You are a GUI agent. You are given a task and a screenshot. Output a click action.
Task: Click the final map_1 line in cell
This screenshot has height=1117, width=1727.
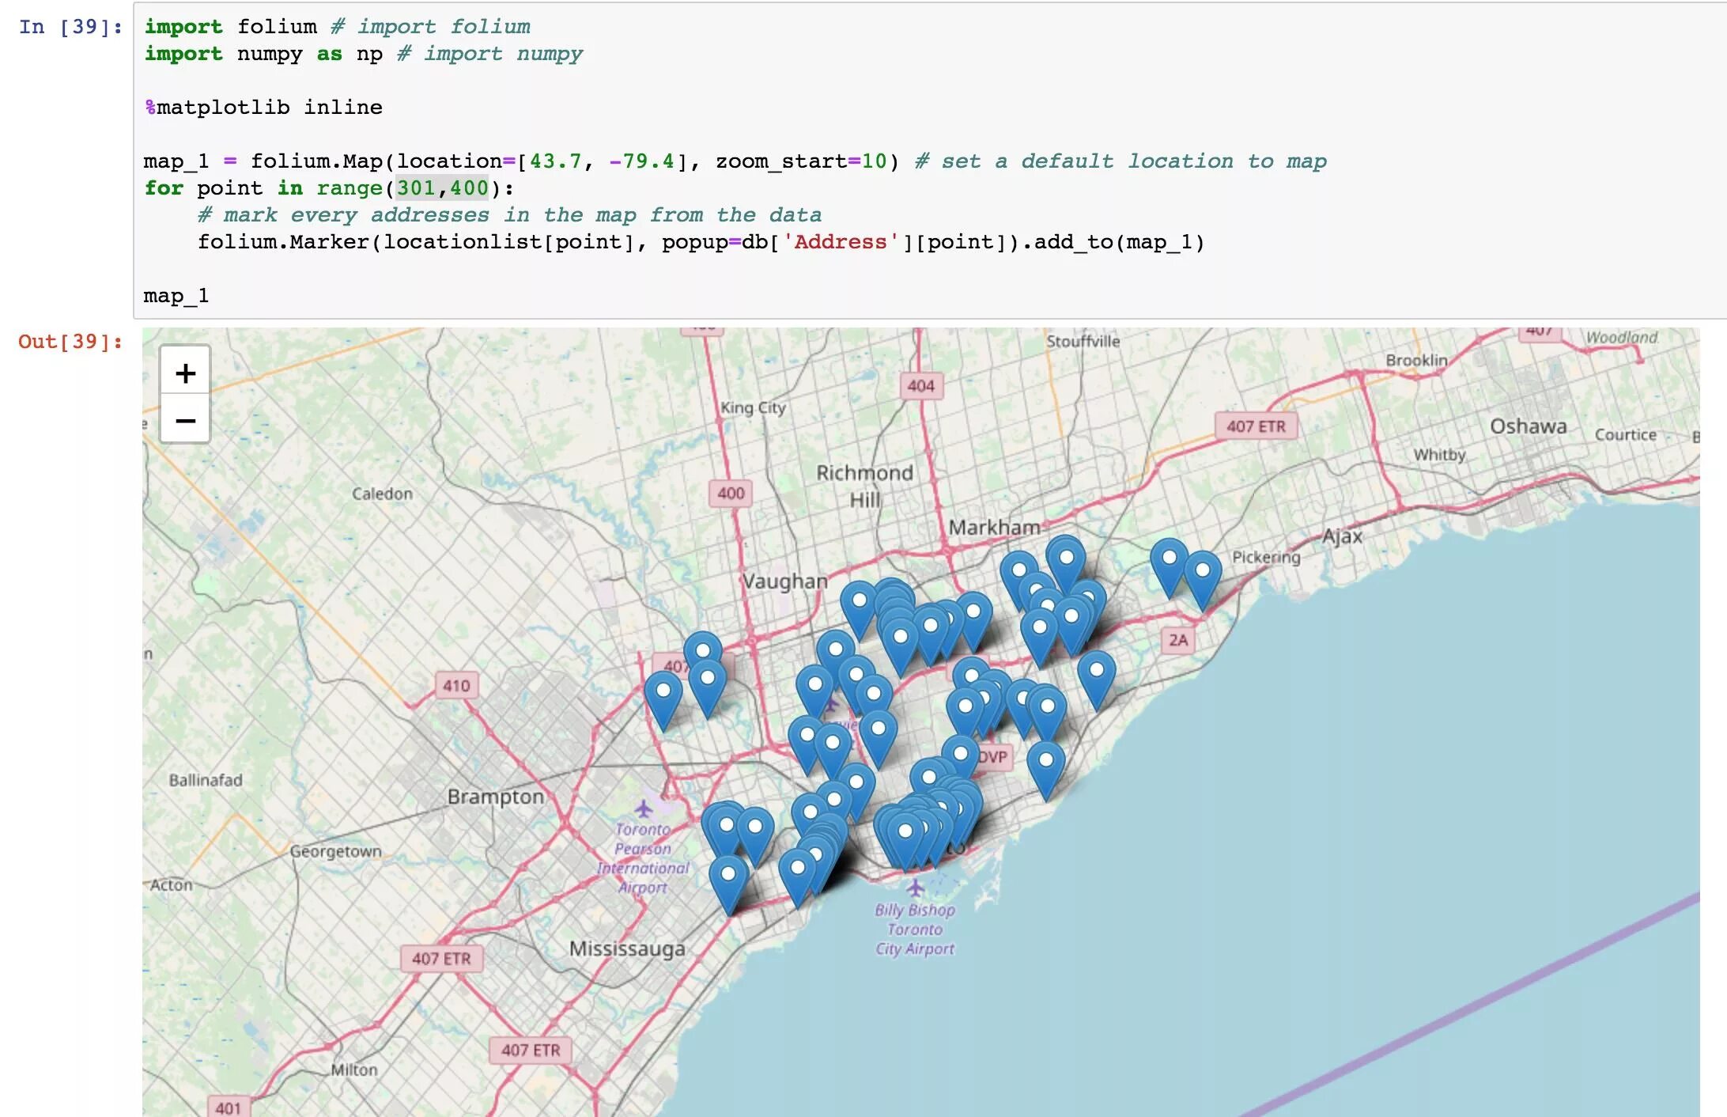176,296
